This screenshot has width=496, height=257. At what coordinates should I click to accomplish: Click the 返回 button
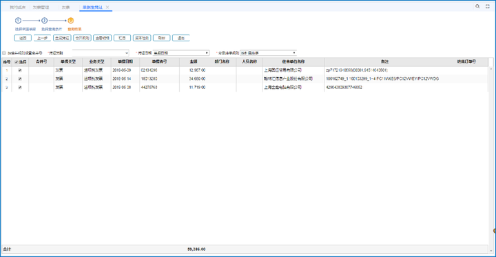[23, 38]
